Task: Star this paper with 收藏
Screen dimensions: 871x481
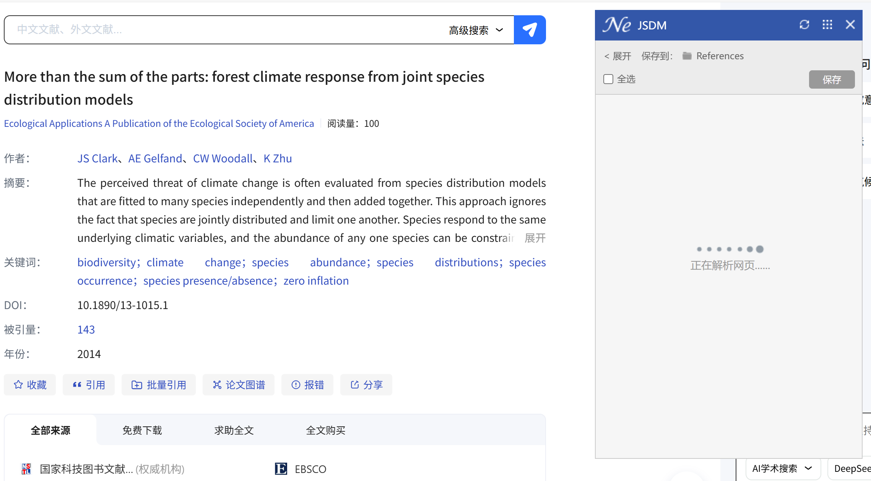Action: [x=30, y=385]
